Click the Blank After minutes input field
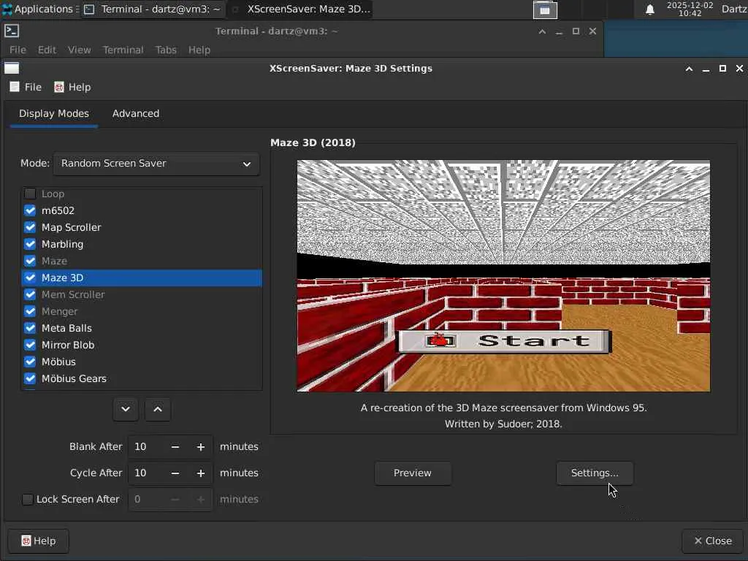The image size is (748, 561). pyautogui.click(x=146, y=447)
